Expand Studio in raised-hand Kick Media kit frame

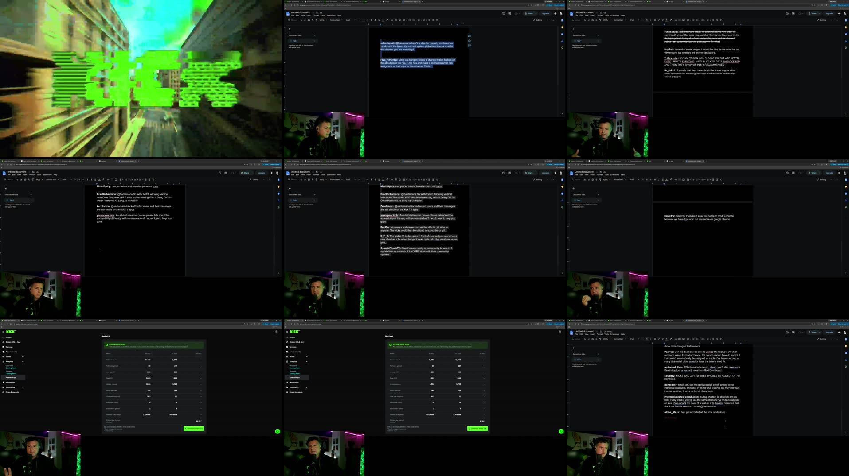click(x=23, y=356)
